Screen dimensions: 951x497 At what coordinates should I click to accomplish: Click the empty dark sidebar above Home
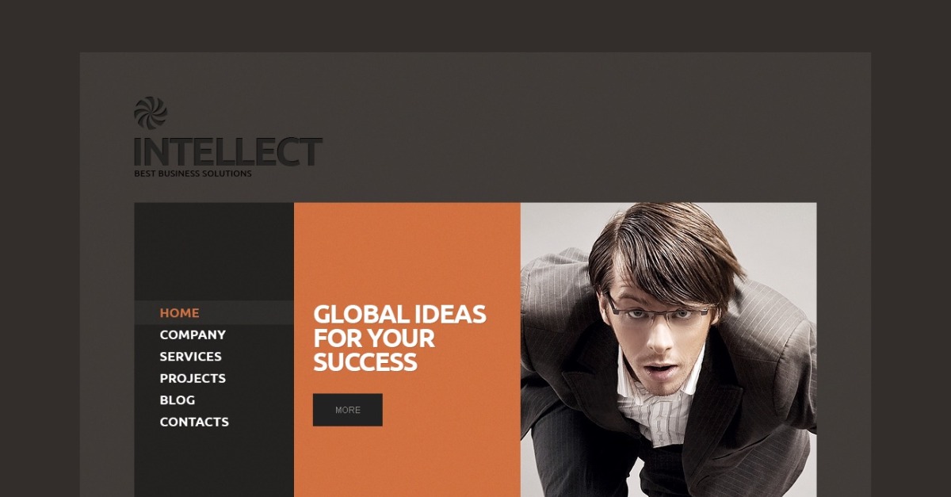(214, 251)
